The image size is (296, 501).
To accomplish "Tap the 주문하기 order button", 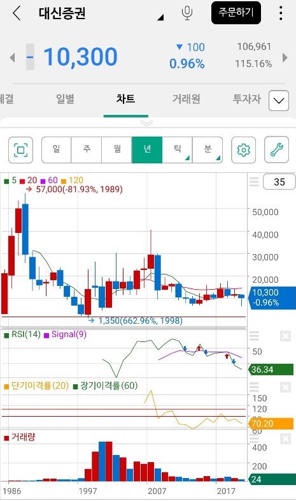I will point(236,13).
